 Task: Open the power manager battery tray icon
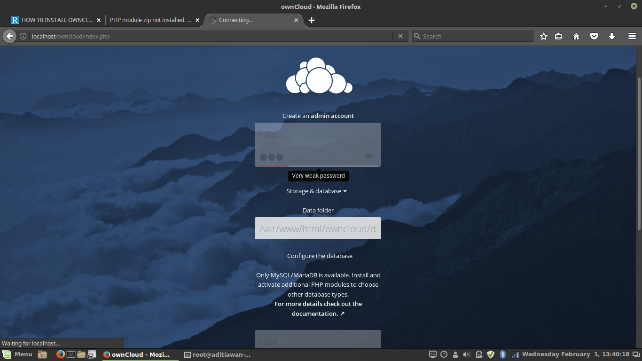tap(479, 354)
